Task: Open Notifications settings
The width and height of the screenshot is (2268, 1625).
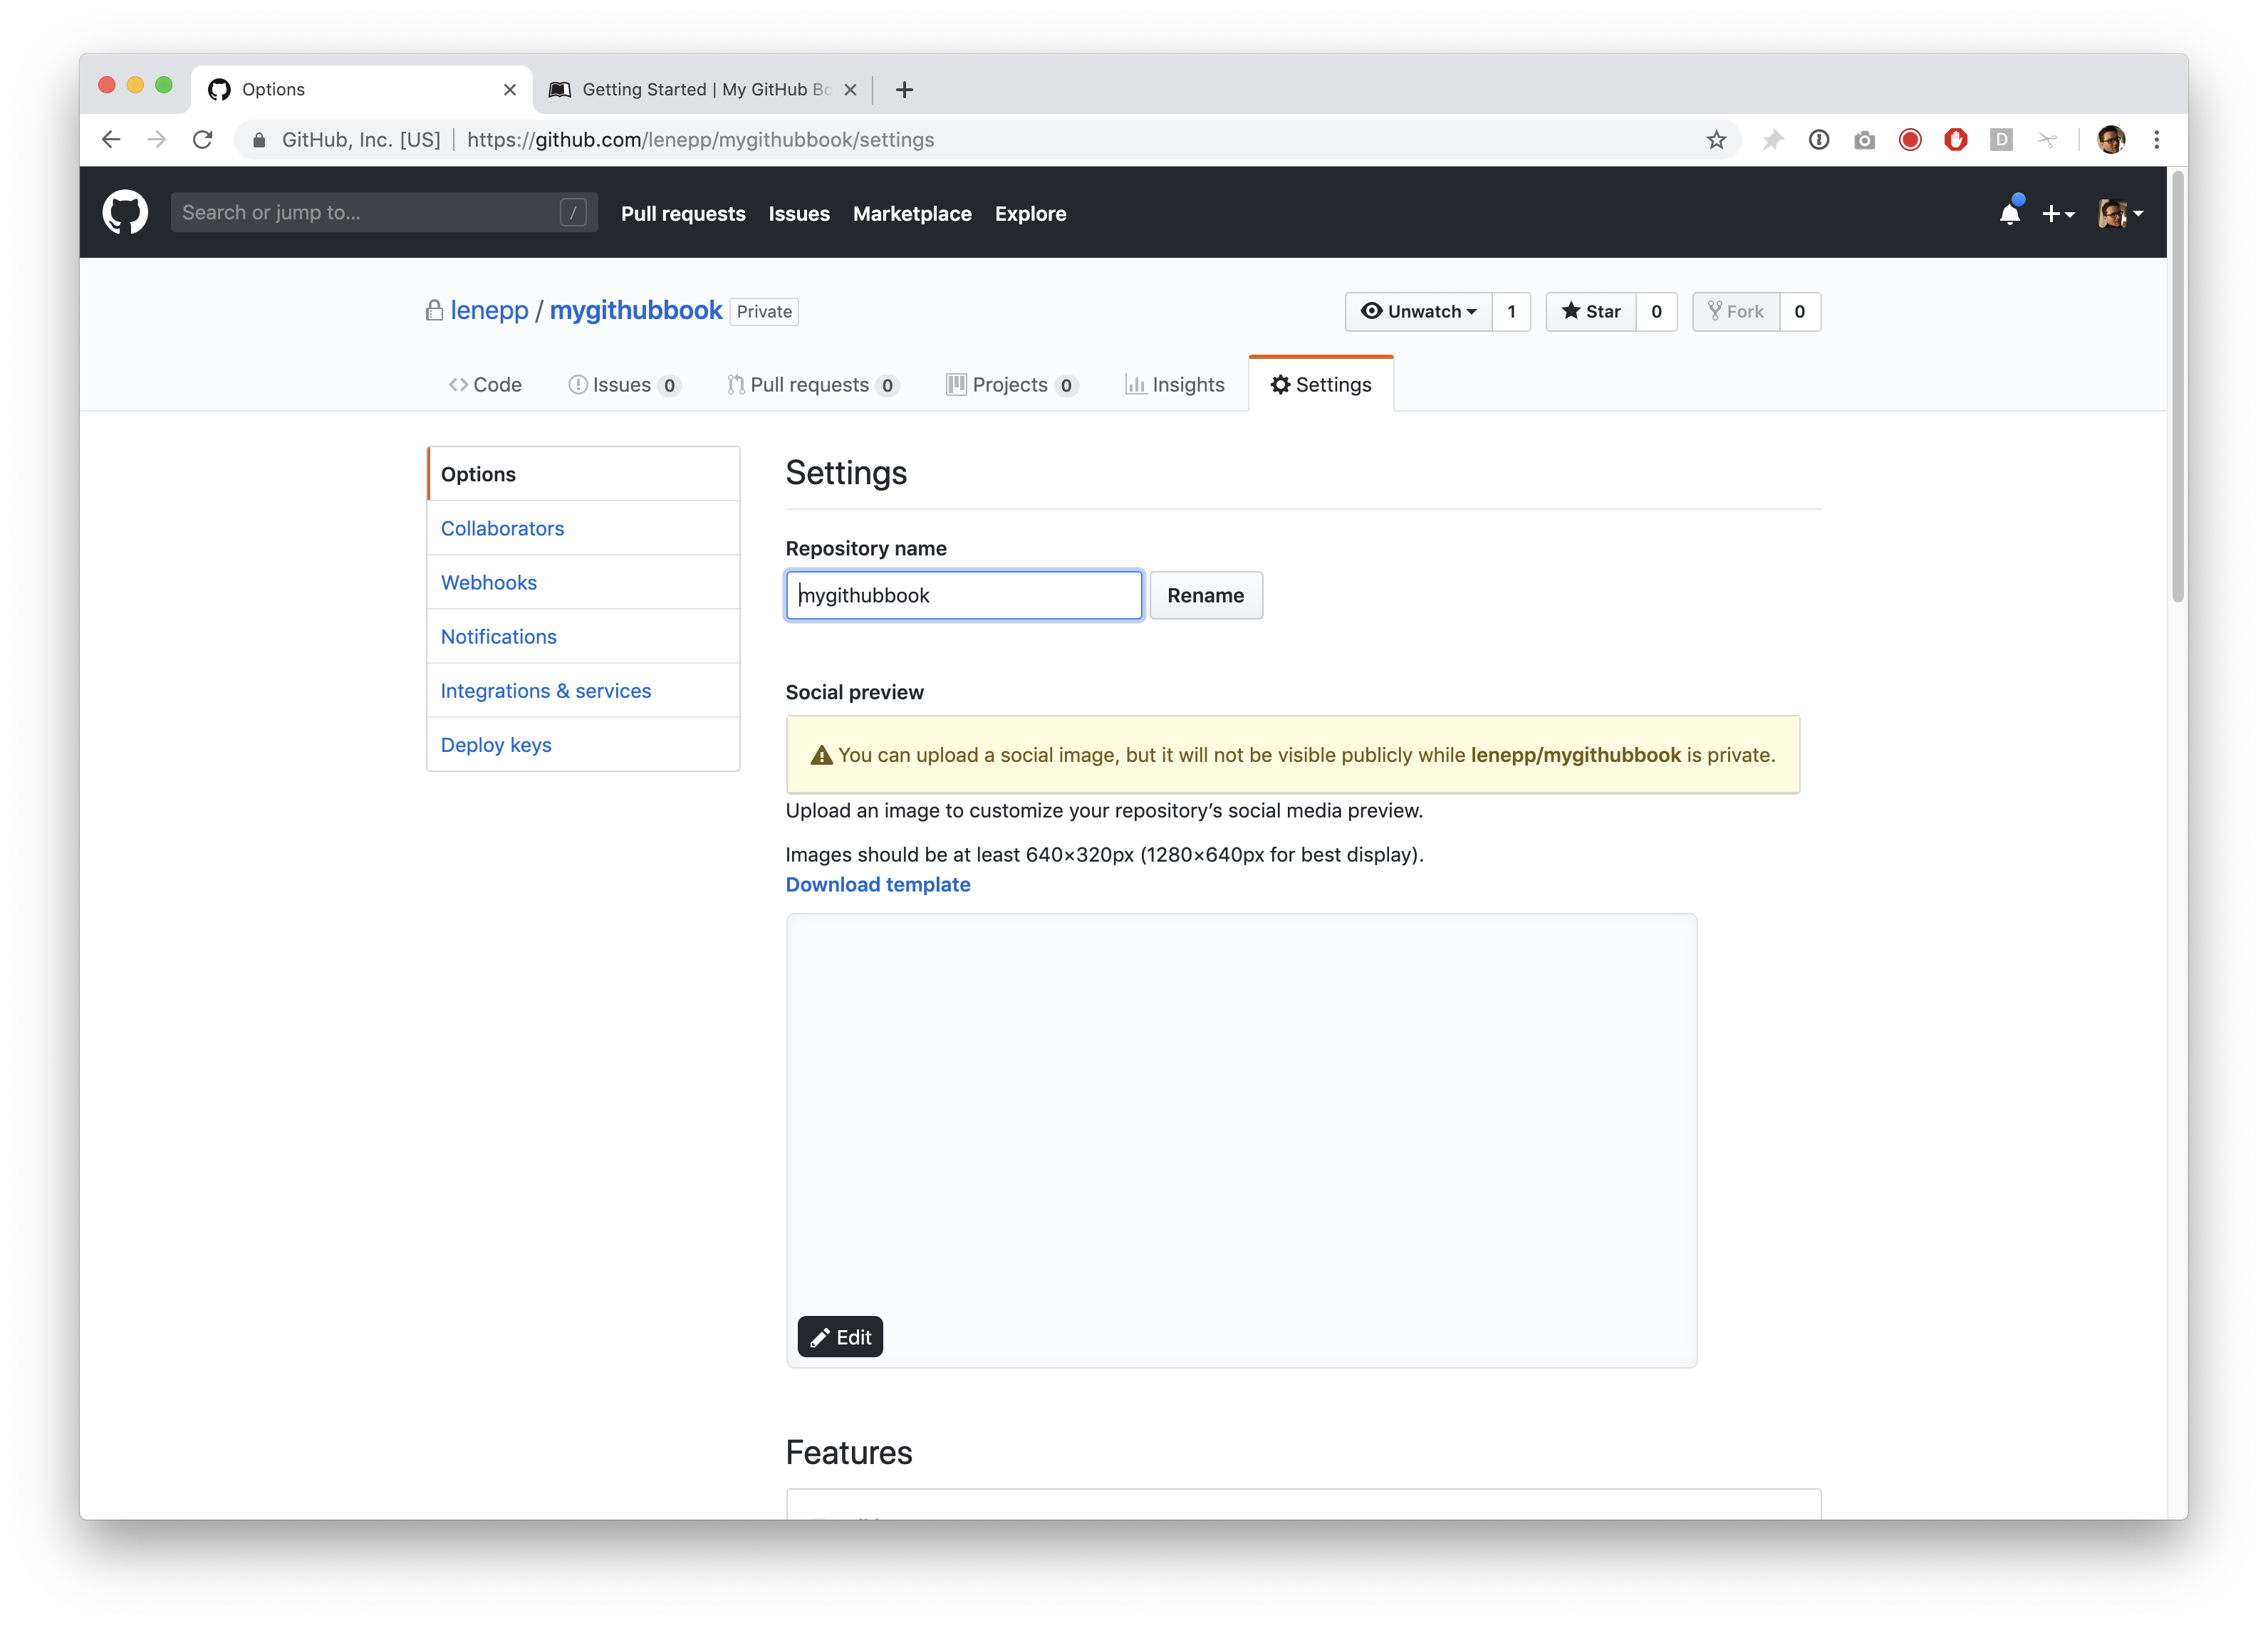Action: click(584, 636)
